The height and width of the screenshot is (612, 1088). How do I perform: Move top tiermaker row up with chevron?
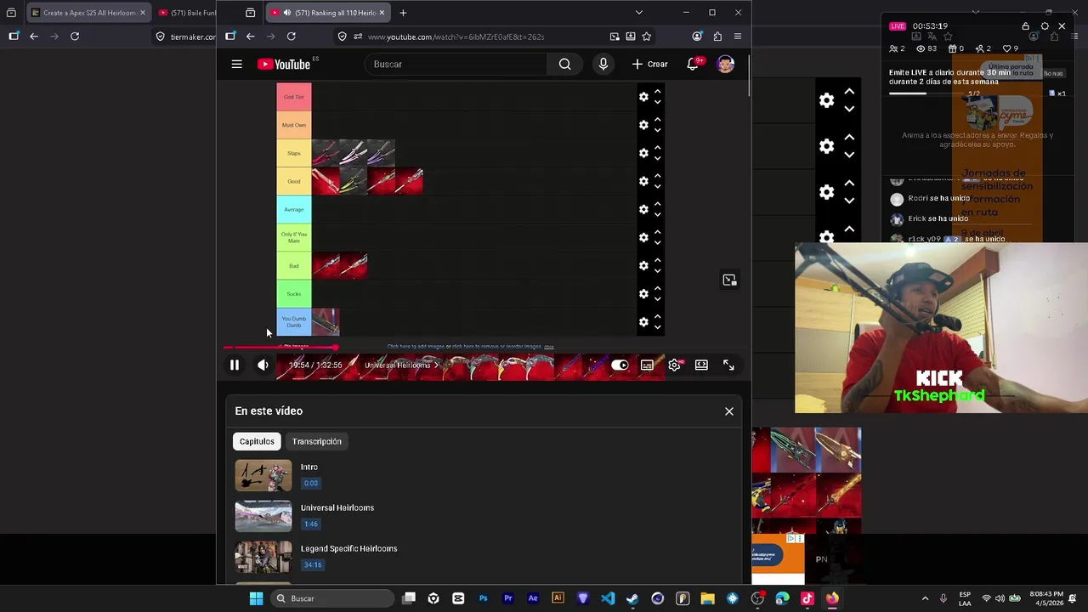click(x=849, y=91)
